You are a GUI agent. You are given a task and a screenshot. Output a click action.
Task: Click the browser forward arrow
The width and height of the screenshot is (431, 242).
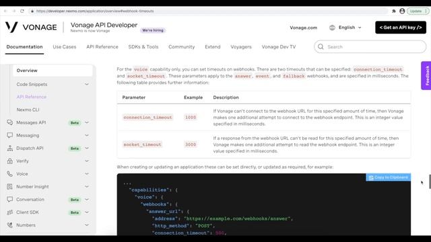pyautogui.click(x=14, y=11)
